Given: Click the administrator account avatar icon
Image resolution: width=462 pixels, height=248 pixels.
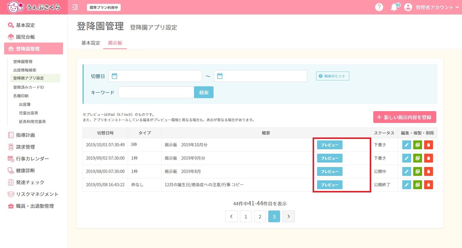Looking at the screenshot, I should pyautogui.click(x=408, y=7).
